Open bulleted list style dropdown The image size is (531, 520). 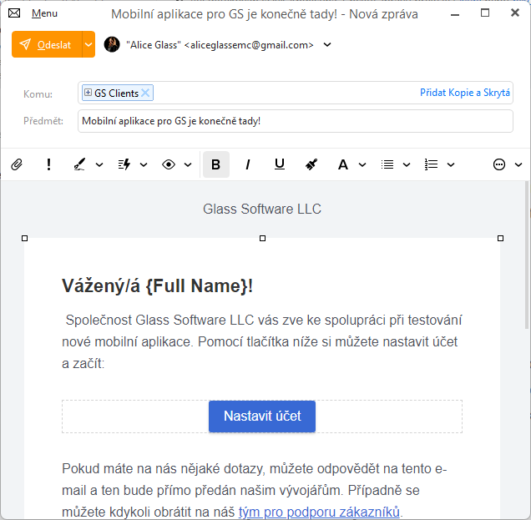(407, 165)
